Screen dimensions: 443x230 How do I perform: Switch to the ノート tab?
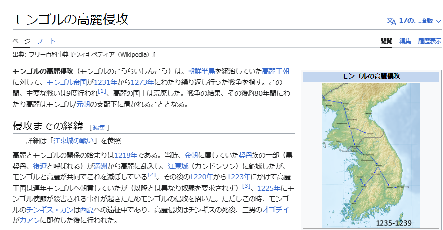[46, 41]
